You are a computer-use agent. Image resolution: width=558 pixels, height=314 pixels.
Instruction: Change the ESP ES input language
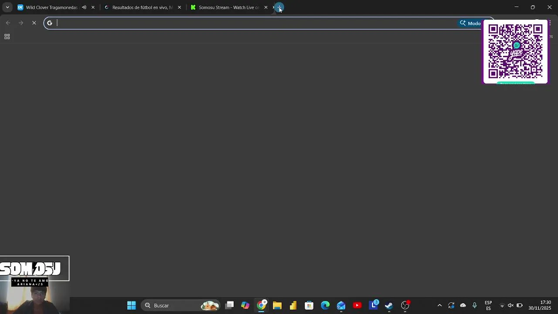pyautogui.click(x=488, y=305)
